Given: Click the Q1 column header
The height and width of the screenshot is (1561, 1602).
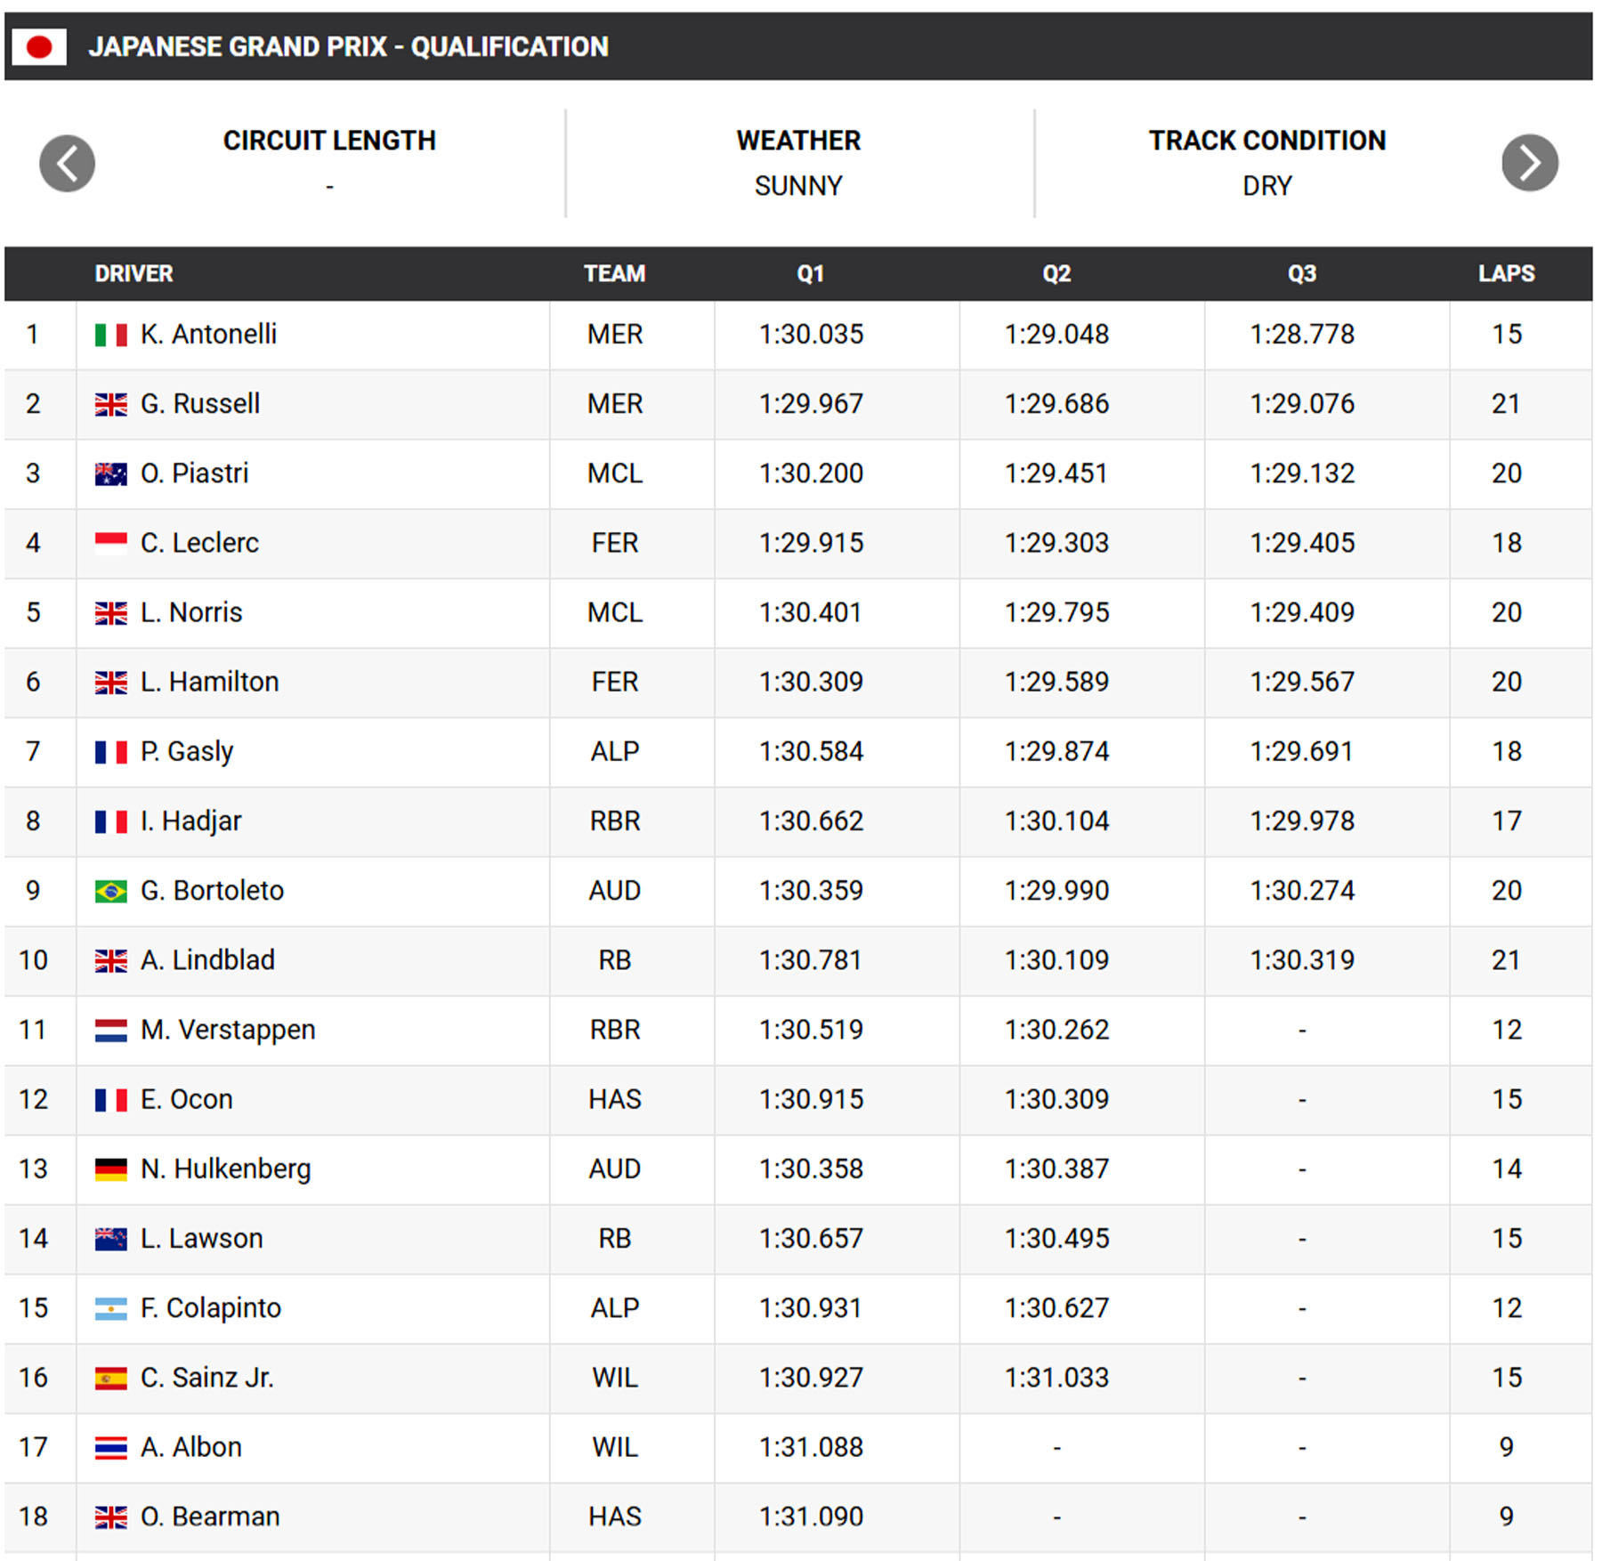Looking at the screenshot, I should [810, 273].
